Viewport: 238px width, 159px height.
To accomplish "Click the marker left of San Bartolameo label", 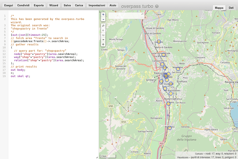I will [165, 88].
